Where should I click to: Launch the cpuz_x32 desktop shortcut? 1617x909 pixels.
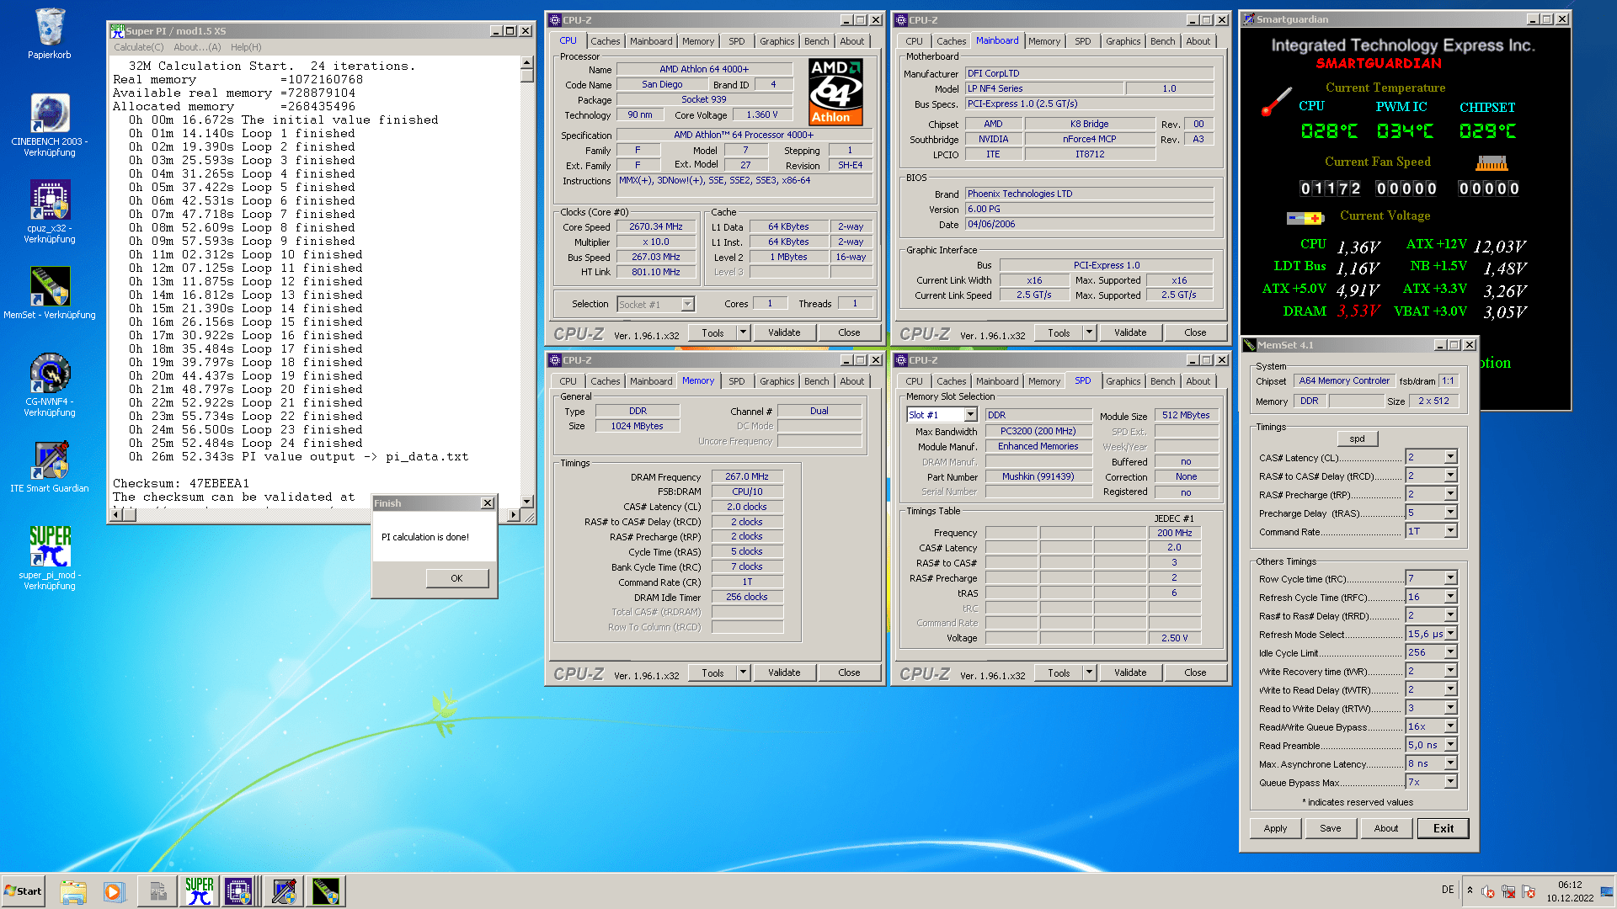click(50, 201)
